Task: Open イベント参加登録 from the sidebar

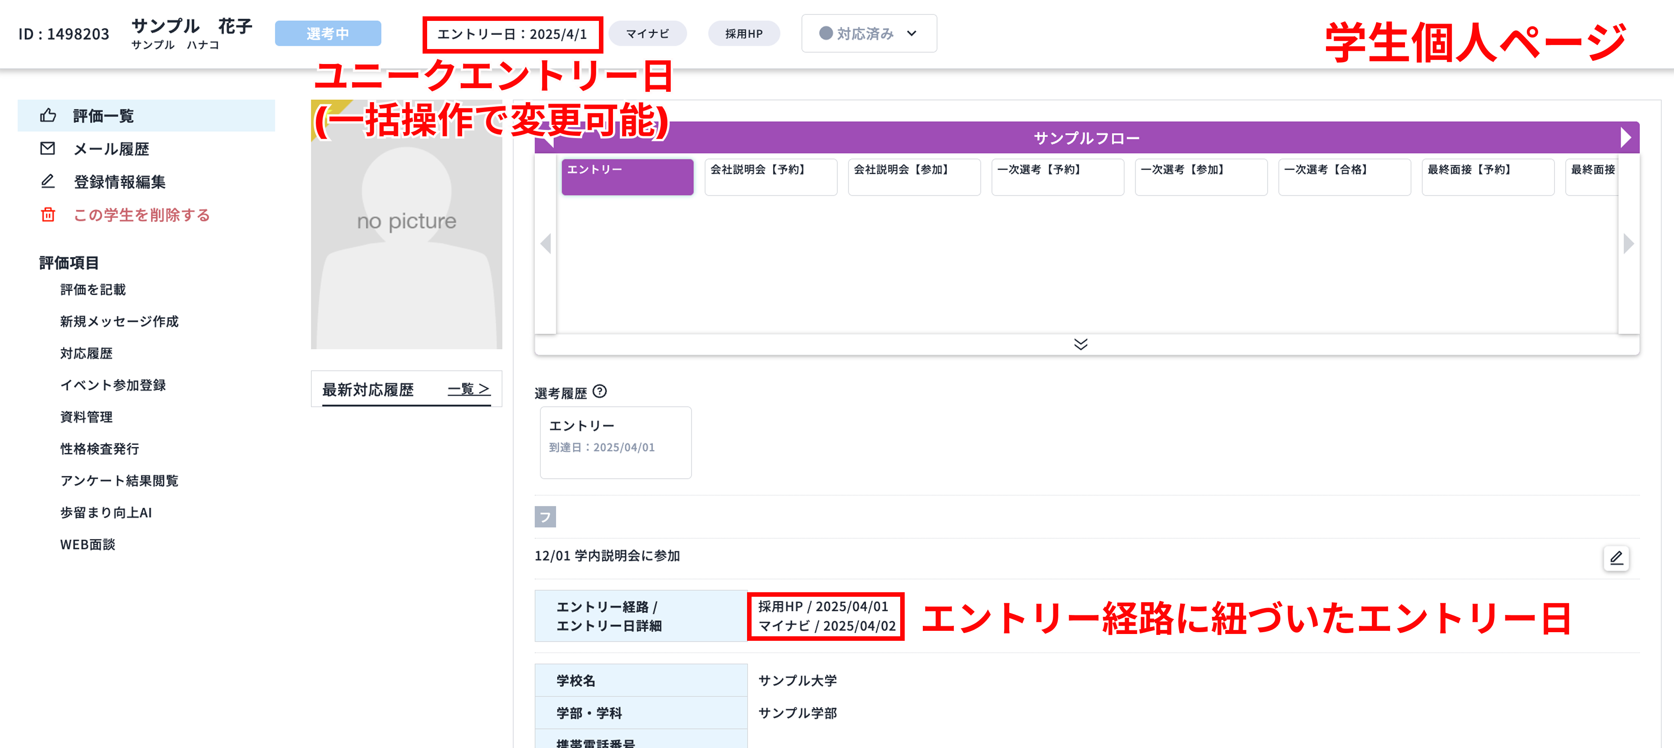Action: [x=113, y=384]
